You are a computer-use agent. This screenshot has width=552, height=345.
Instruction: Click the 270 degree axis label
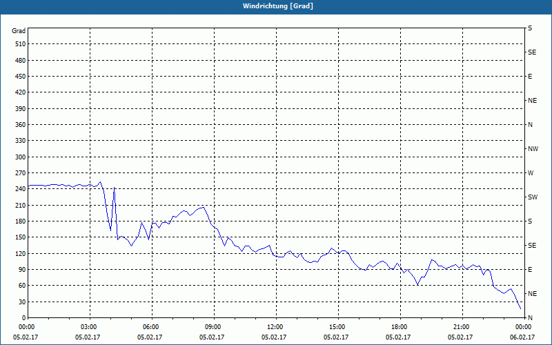(x=21, y=173)
